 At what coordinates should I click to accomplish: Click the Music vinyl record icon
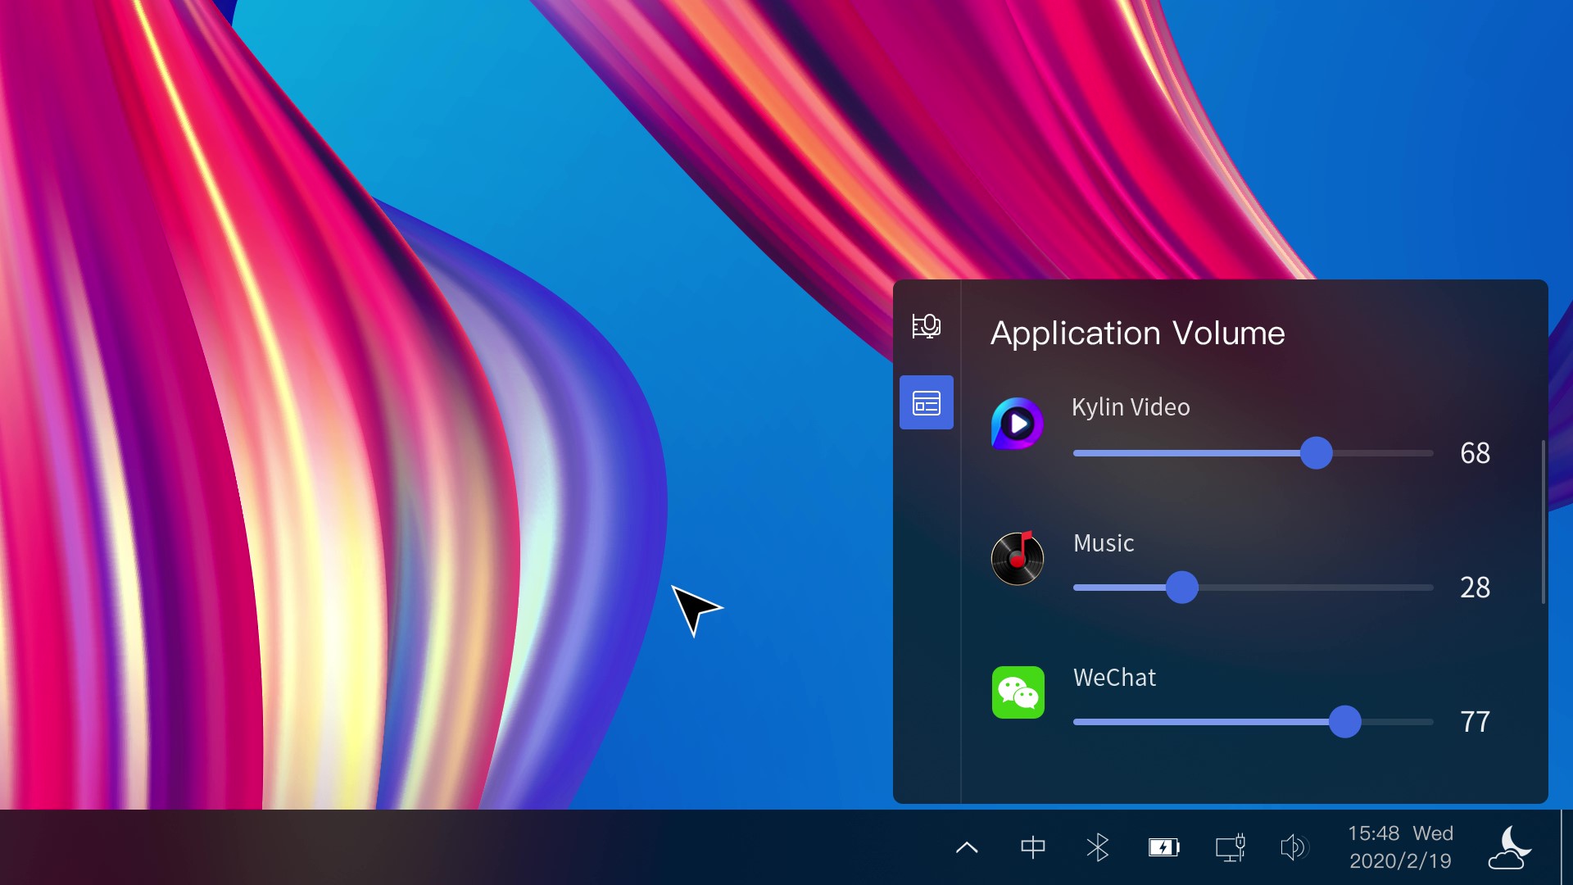[x=1017, y=559]
